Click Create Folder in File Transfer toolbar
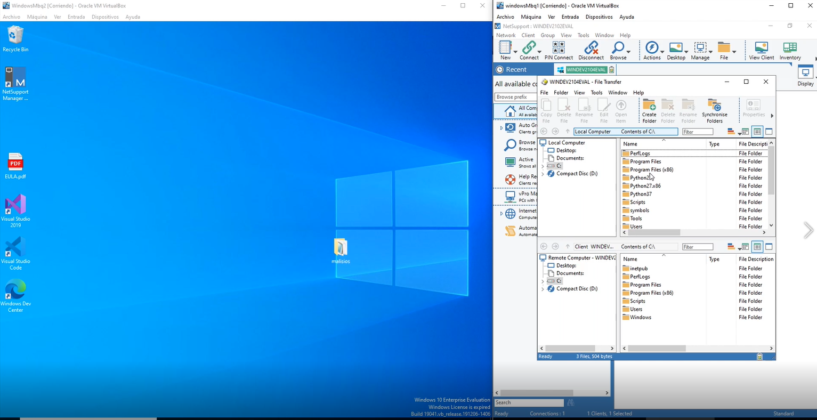The image size is (817, 420). [649, 110]
